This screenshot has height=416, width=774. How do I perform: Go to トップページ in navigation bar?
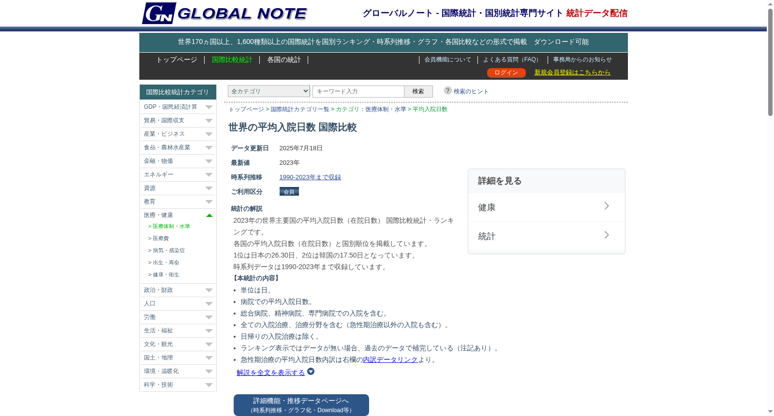177,59
